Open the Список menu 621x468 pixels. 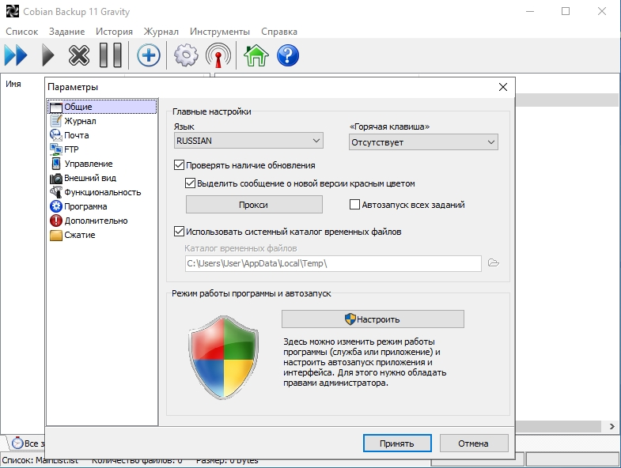pyautogui.click(x=22, y=32)
